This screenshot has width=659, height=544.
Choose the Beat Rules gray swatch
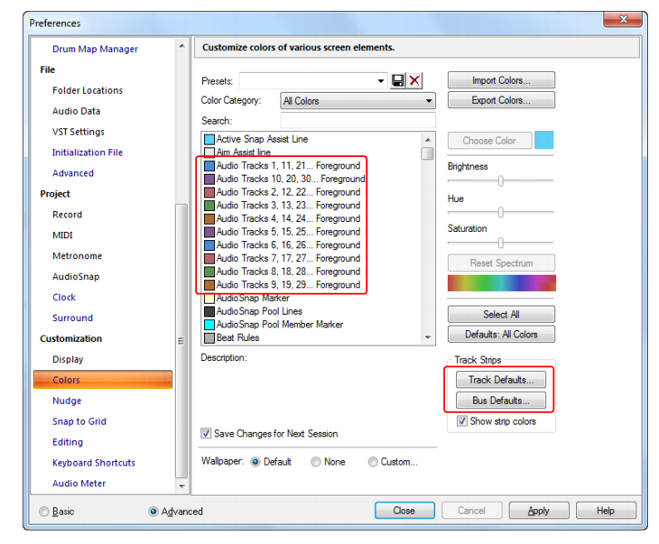[x=209, y=337]
